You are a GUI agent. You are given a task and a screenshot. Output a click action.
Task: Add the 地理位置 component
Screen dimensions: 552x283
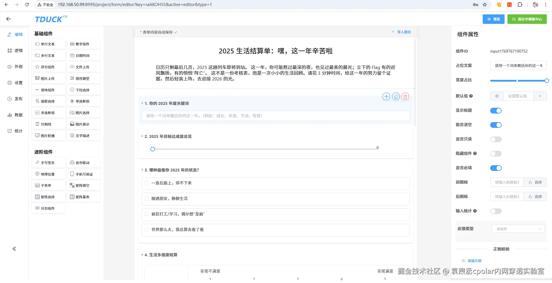coord(49,174)
